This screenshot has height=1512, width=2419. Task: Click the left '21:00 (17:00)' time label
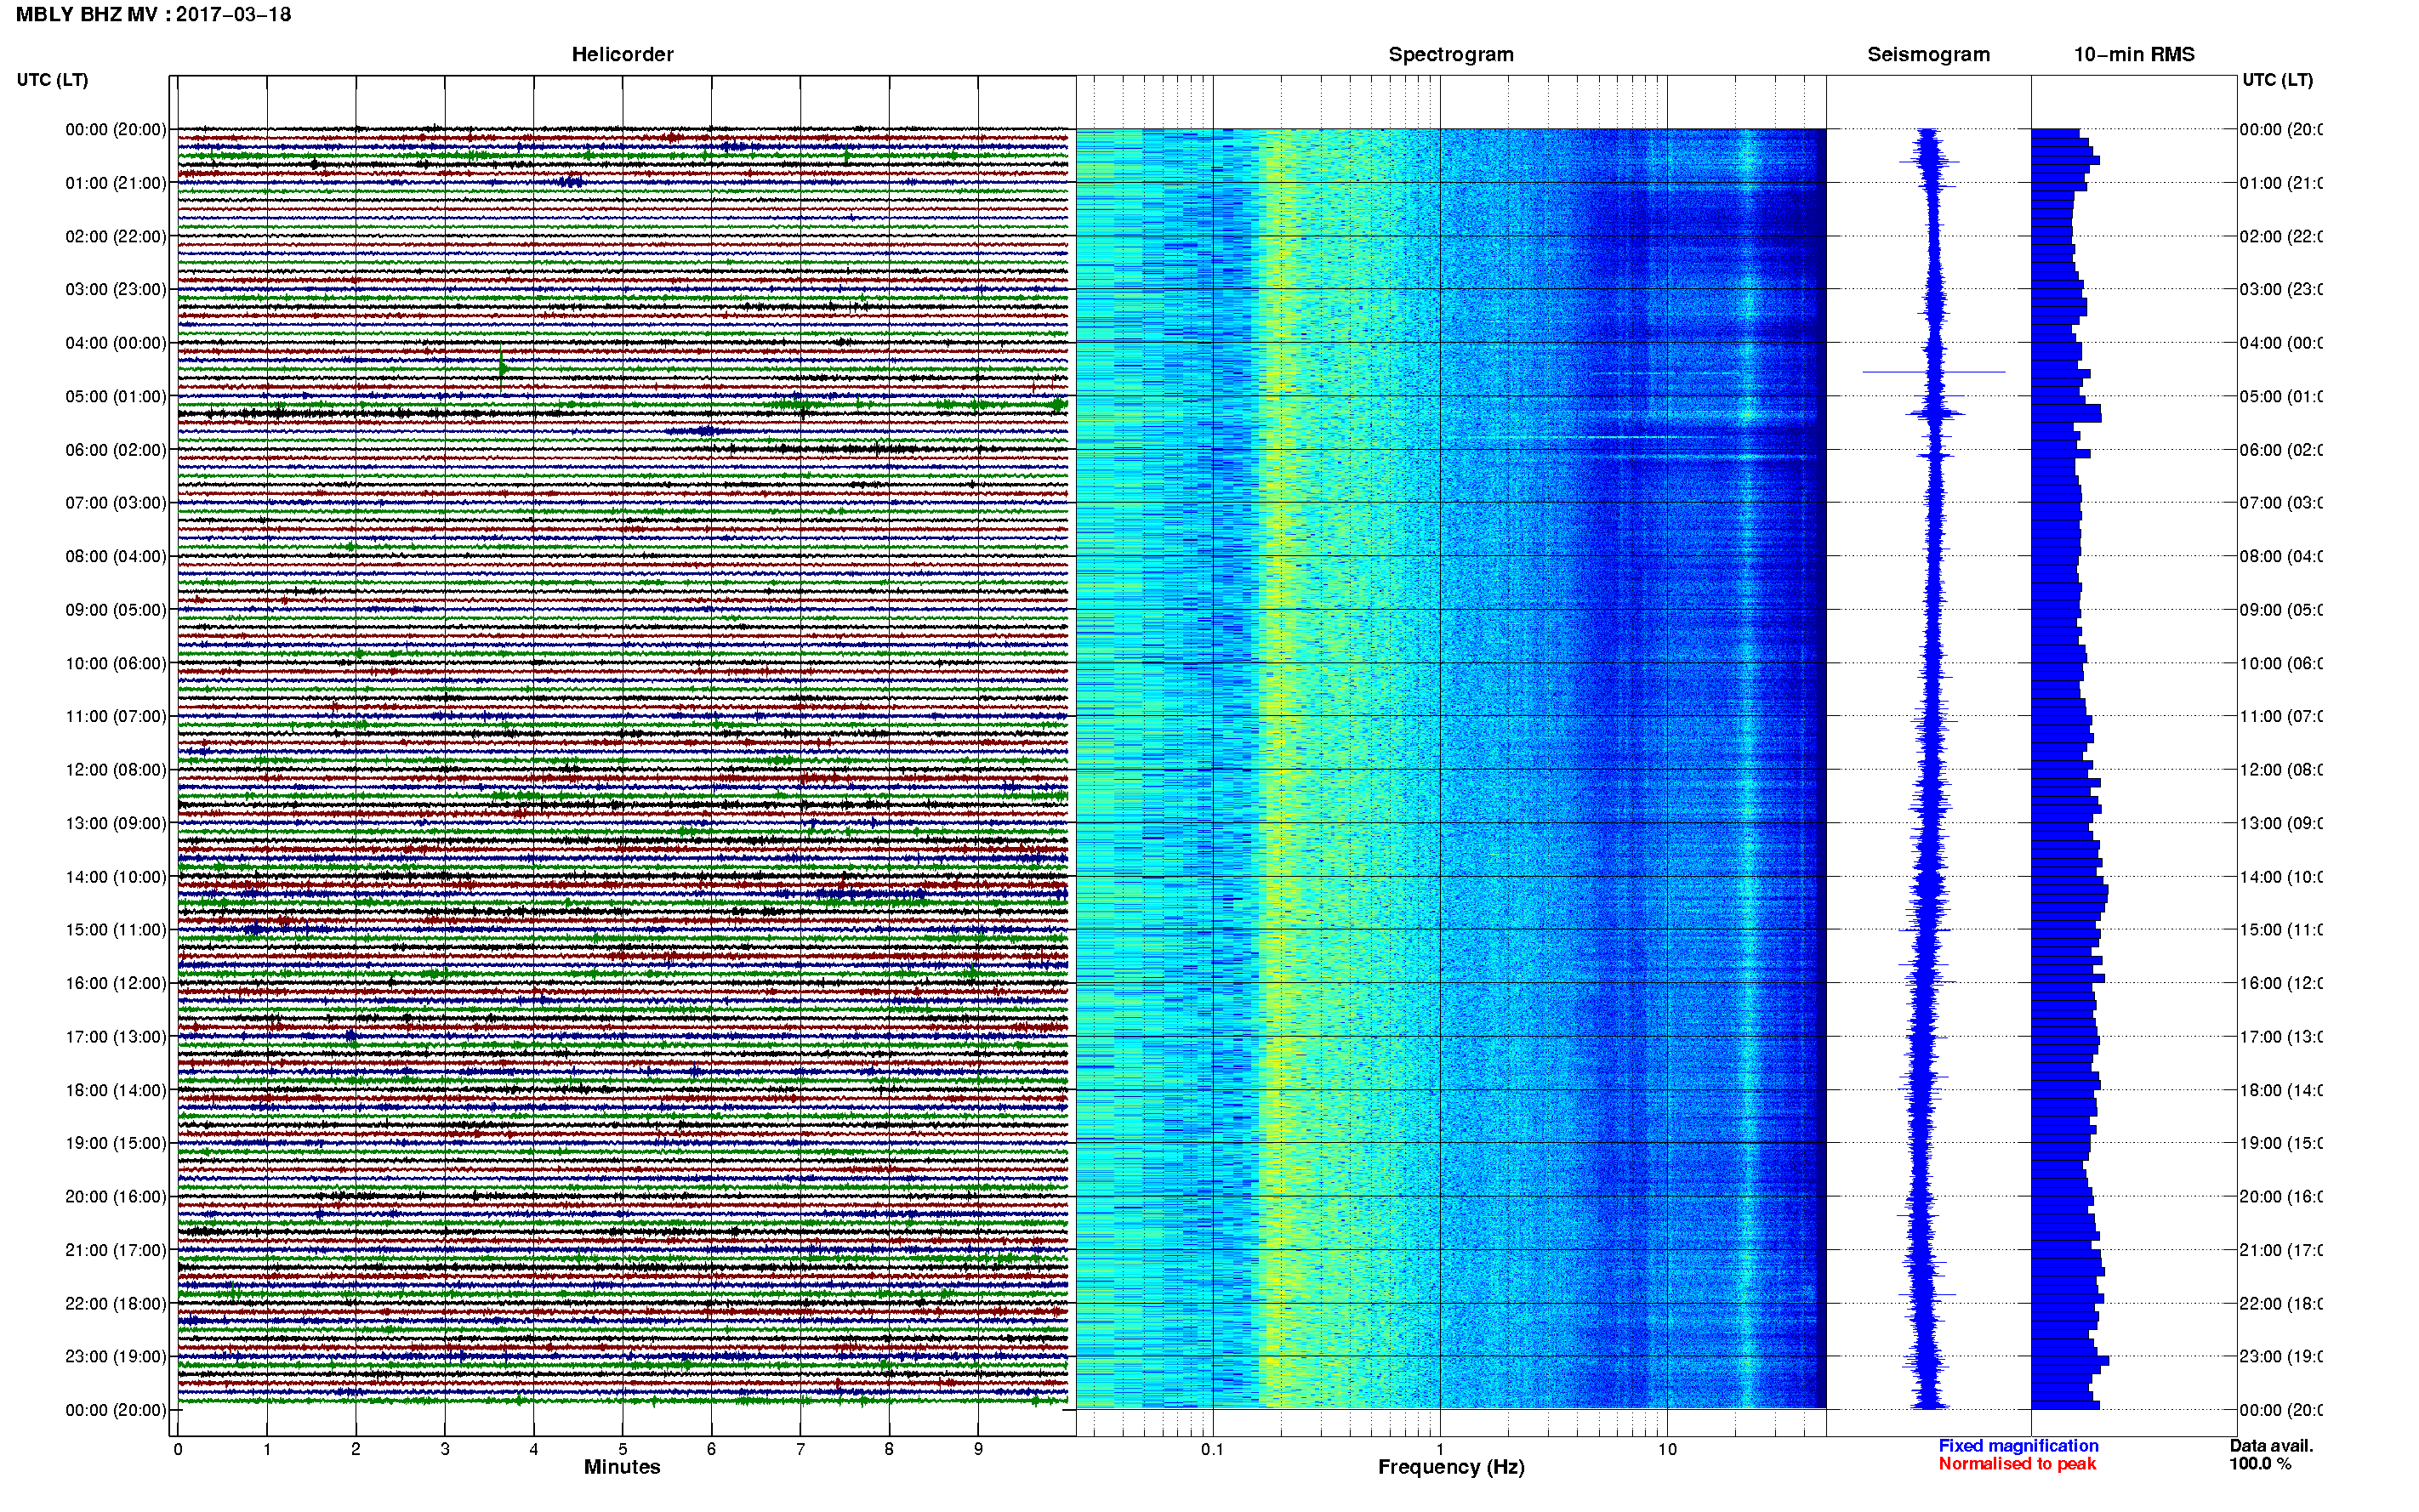(x=116, y=1250)
